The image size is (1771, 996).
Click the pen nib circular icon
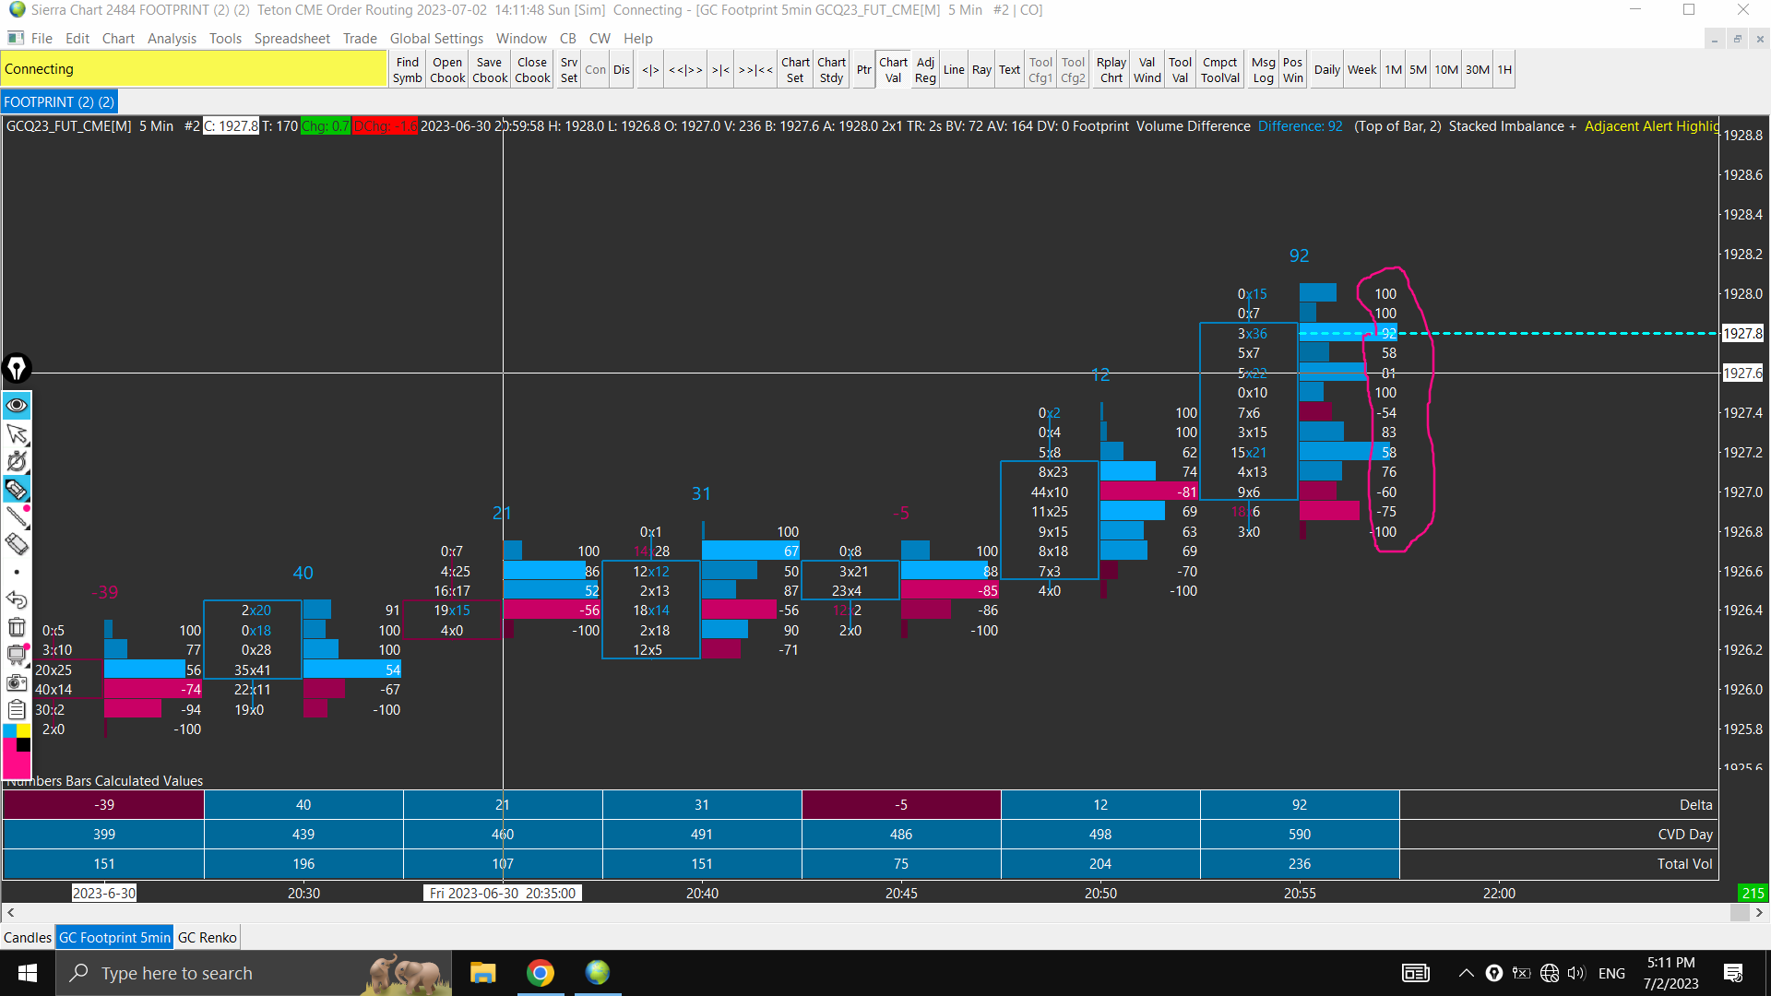tap(17, 368)
